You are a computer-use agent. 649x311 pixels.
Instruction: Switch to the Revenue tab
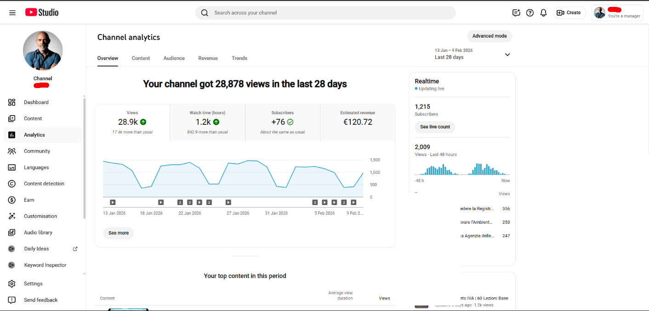point(208,58)
